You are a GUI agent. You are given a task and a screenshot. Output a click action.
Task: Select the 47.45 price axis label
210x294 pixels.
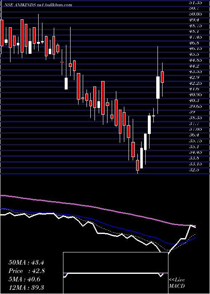point(195,37)
